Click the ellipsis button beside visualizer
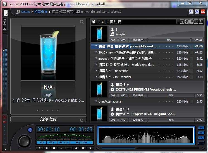The width and height of the screenshot is (208, 153). coord(201,143)
